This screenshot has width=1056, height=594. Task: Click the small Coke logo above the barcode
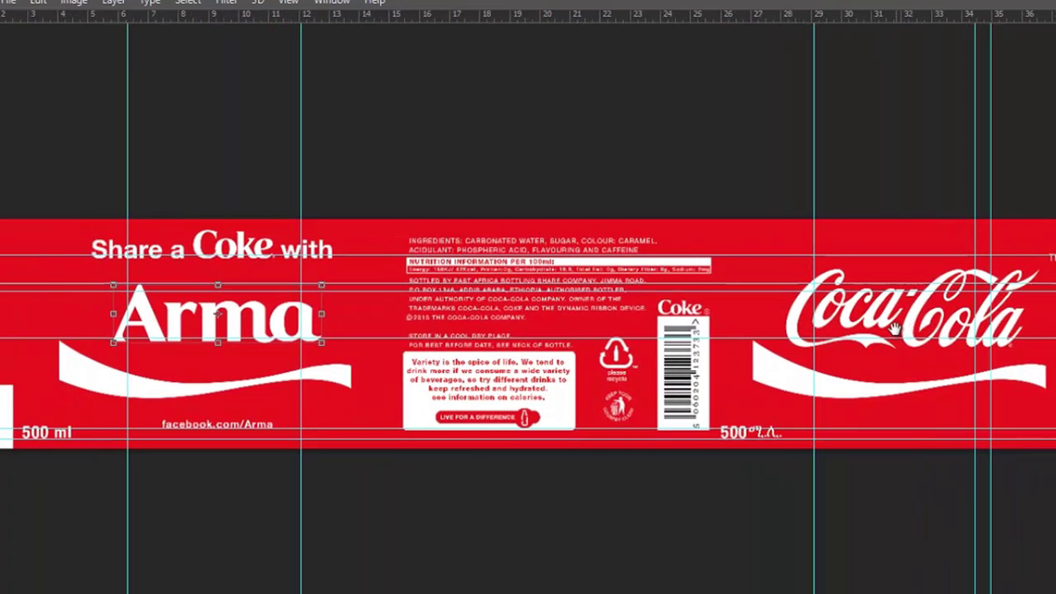680,307
